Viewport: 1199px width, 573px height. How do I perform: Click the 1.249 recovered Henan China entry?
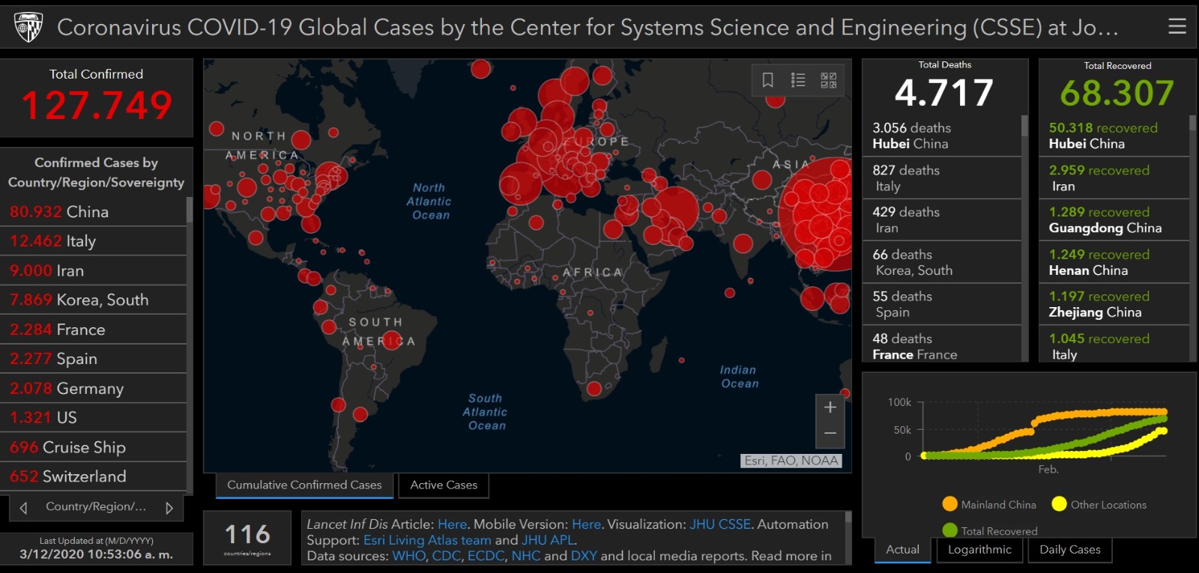(1114, 262)
